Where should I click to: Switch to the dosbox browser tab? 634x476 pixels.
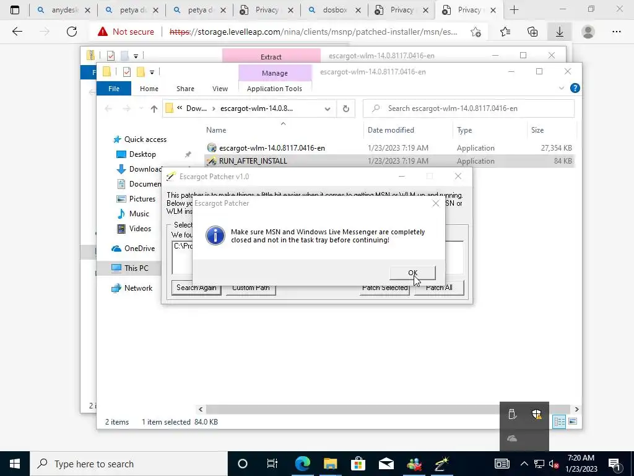click(335, 10)
